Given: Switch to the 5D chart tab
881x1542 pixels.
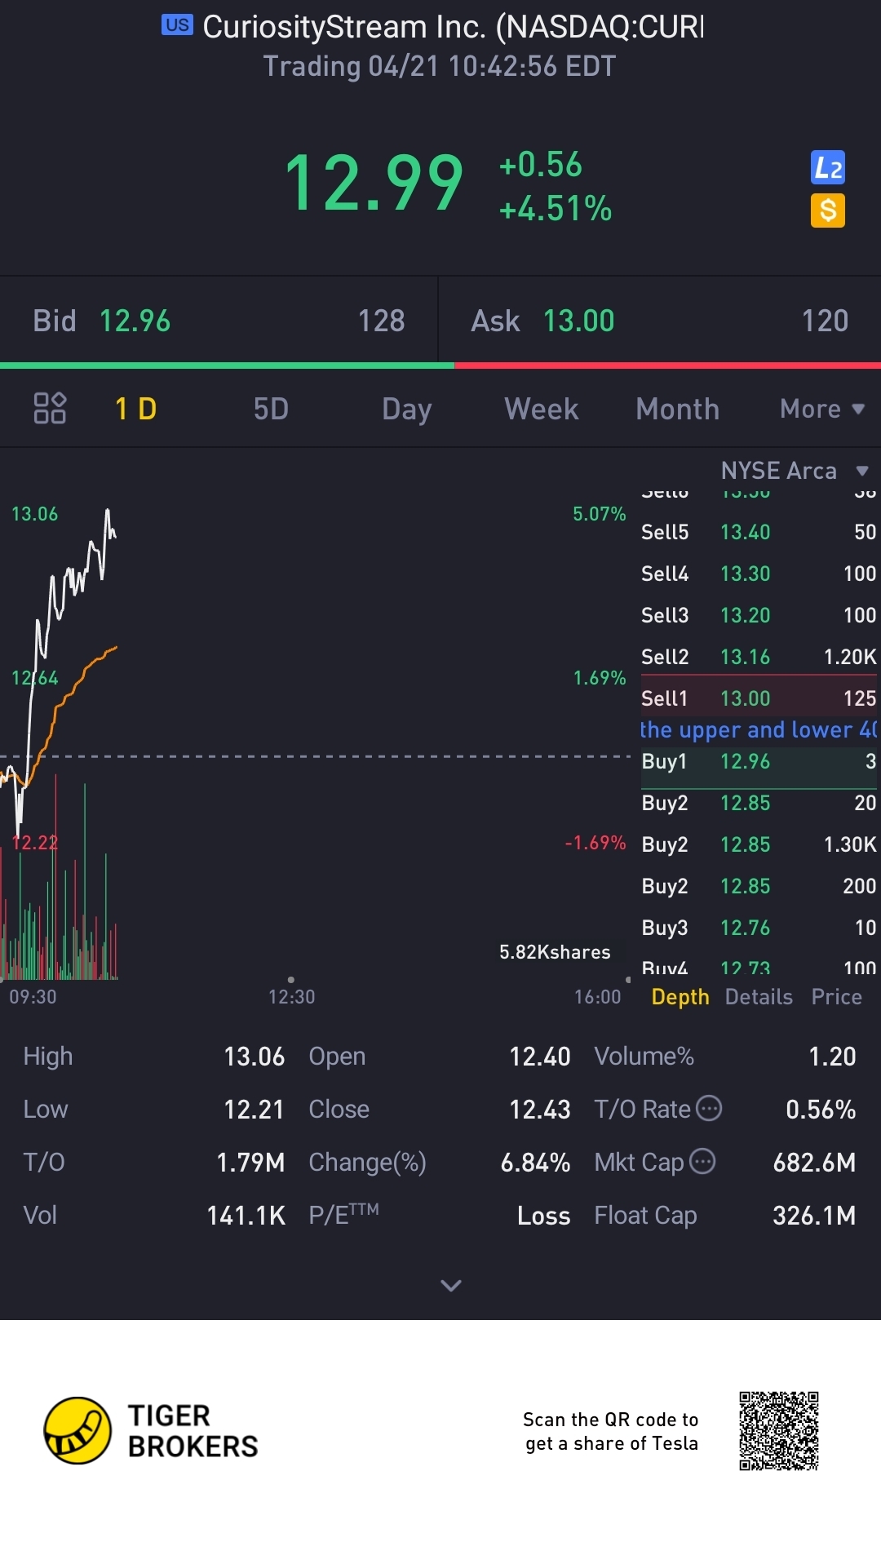Looking at the screenshot, I should click(271, 409).
